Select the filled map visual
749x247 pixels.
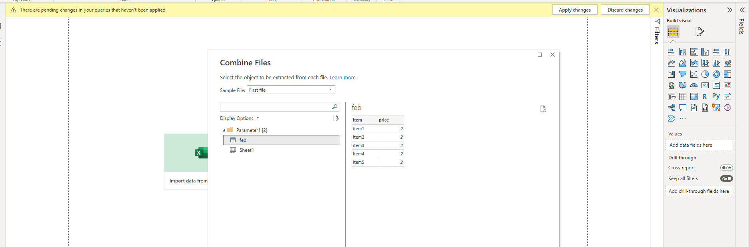683,85
